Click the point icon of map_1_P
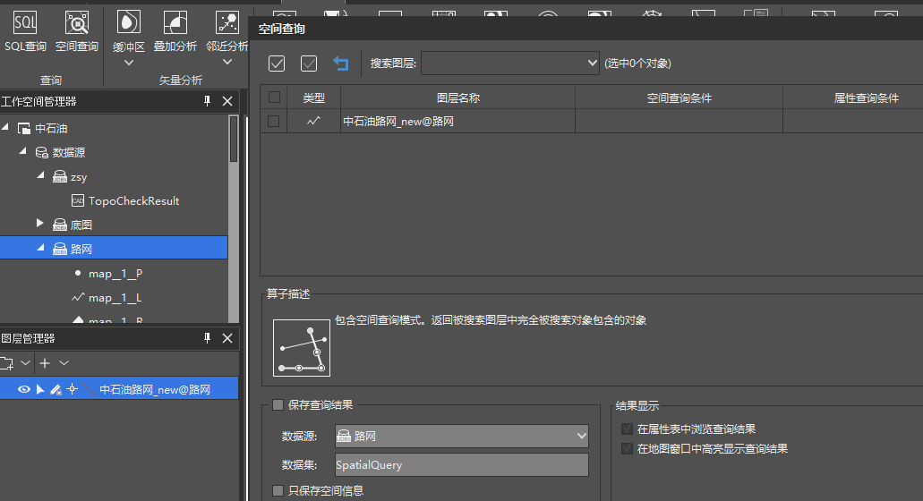This screenshot has height=501, width=923. (x=78, y=273)
